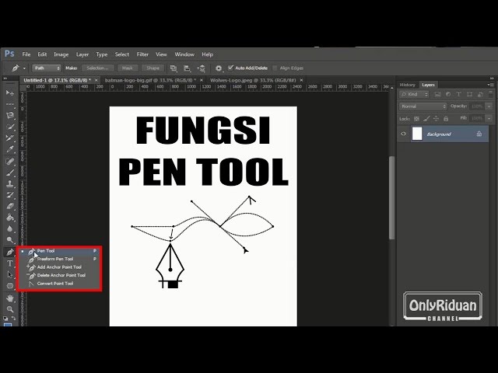Screen dimensions: 498x373
Task: Click the Photoshop Ps logo
Action: 9,54
